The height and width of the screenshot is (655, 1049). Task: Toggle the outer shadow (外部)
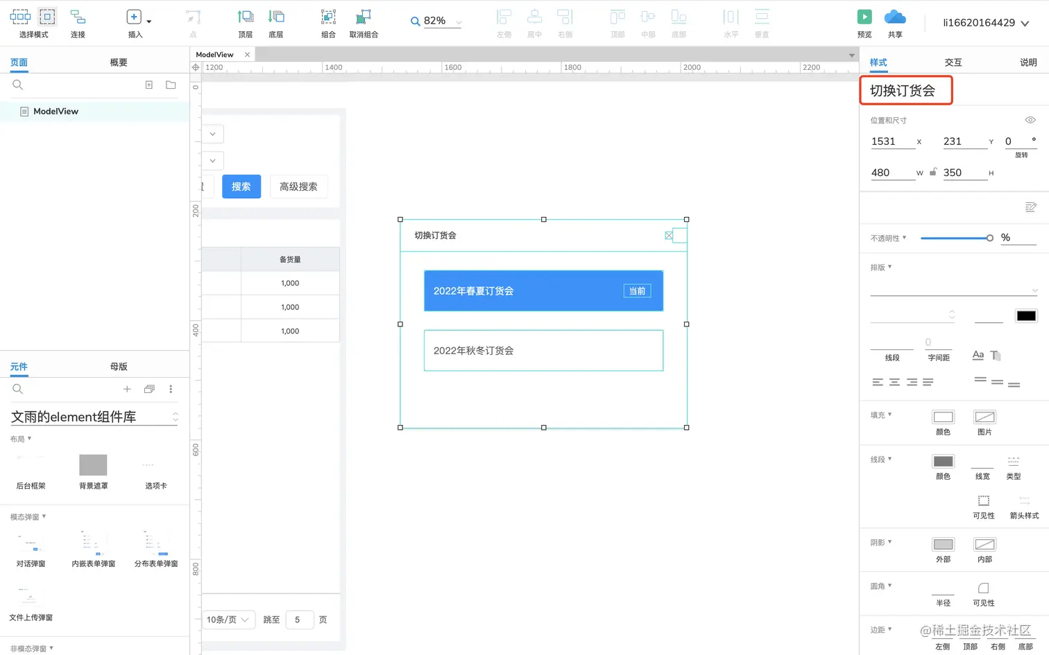tap(943, 544)
